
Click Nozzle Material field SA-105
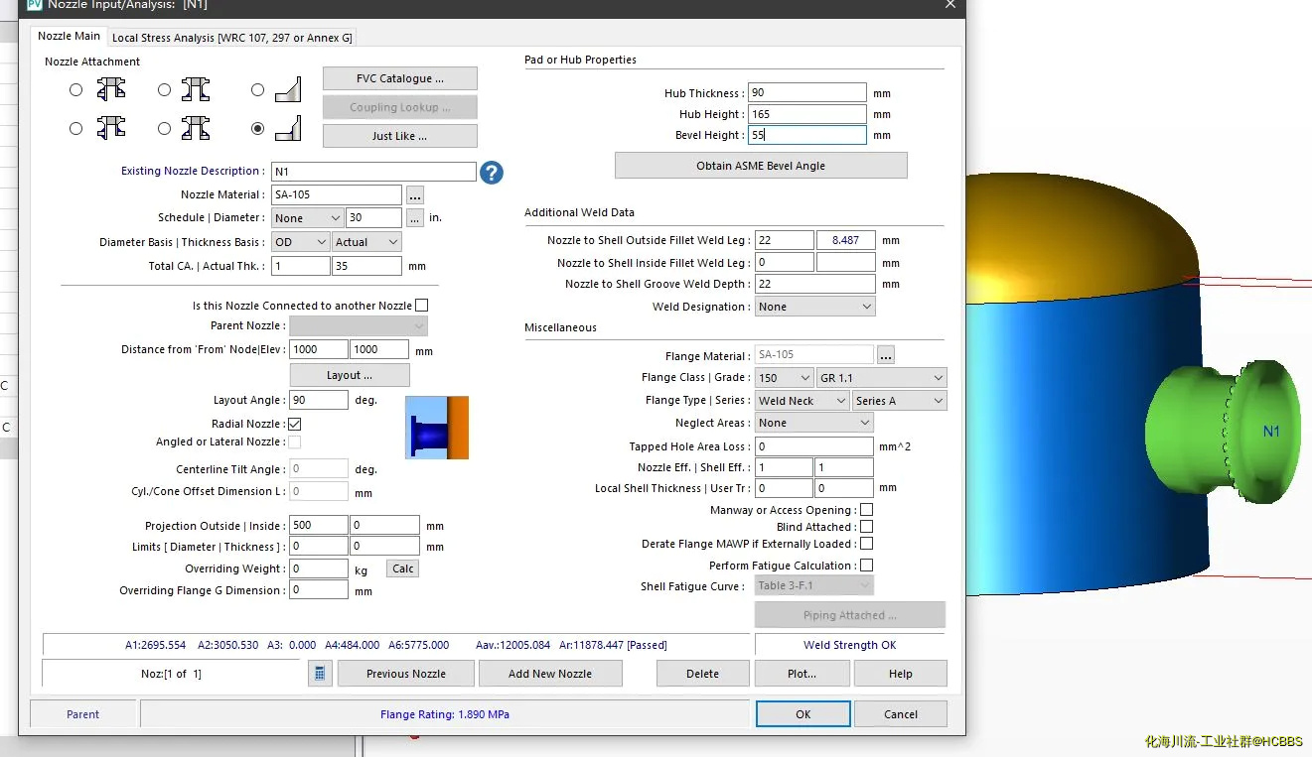[337, 195]
